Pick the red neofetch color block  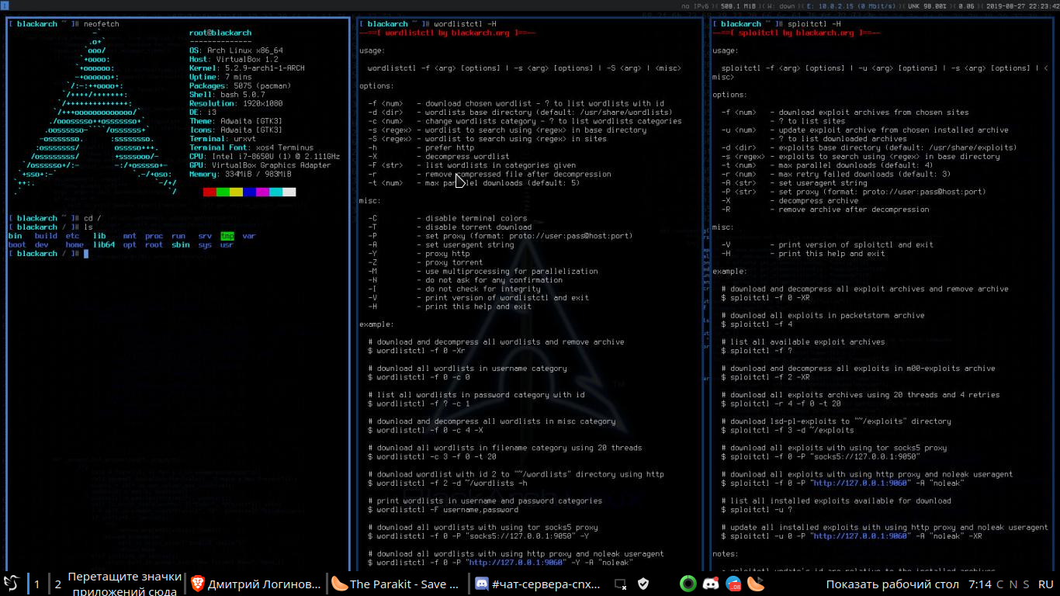coord(210,192)
